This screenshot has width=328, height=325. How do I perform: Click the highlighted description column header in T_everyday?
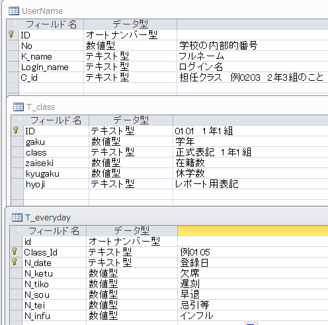[x=253, y=230]
